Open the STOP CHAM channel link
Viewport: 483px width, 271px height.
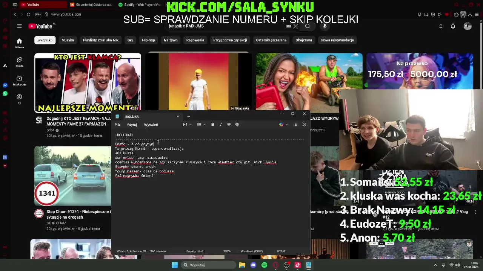pyautogui.click(x=56, y=223)
